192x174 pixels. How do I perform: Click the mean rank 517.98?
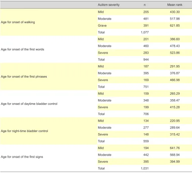[175, 19]
